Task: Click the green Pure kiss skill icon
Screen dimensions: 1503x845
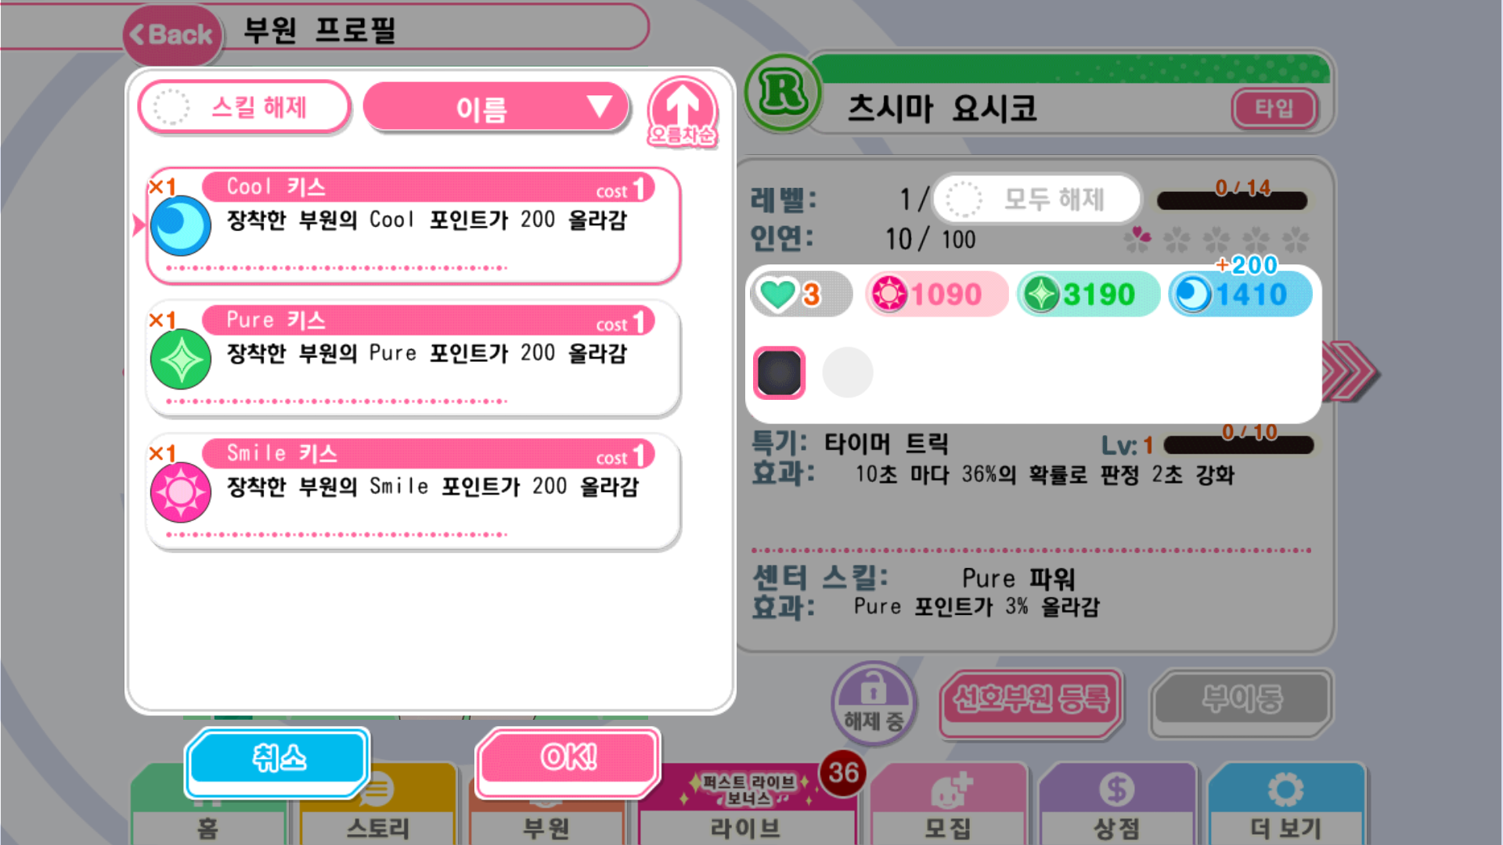Action: 181,359
